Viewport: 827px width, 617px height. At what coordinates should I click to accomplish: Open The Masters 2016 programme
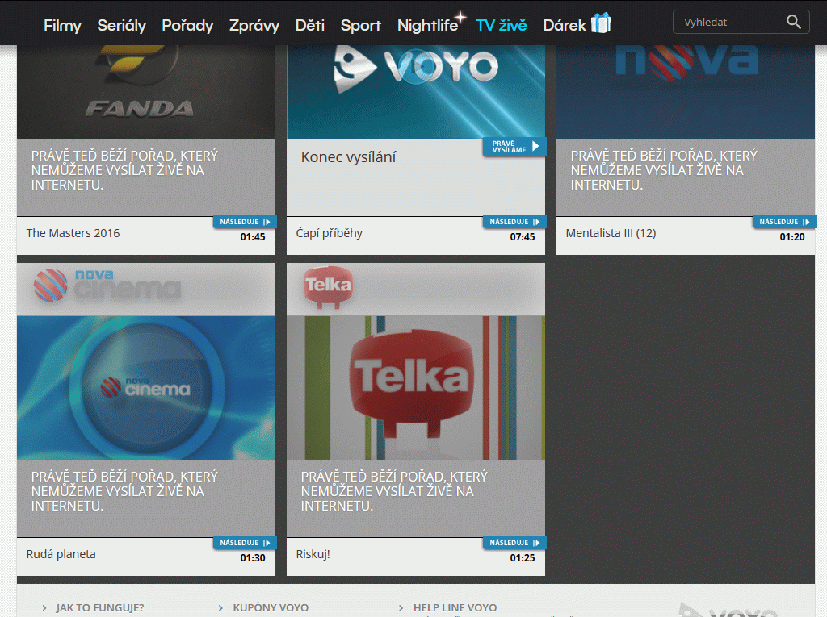[73, 233]
